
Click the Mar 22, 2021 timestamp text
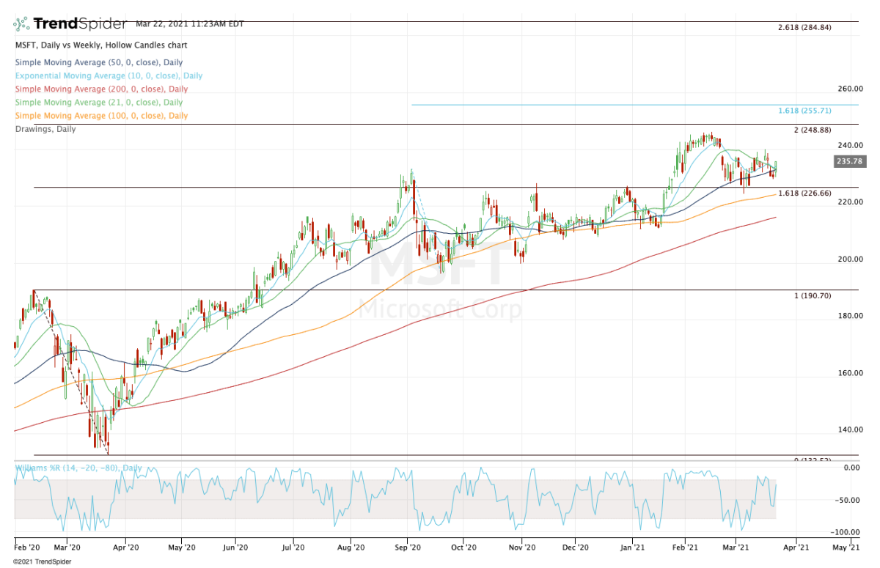click(x=189, y=24)
